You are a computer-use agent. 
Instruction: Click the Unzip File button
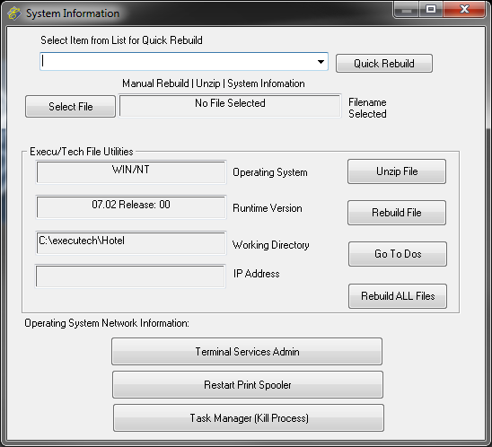click(397, 171)
